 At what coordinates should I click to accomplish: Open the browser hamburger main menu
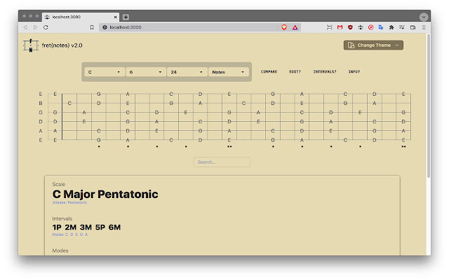[424, 27]
